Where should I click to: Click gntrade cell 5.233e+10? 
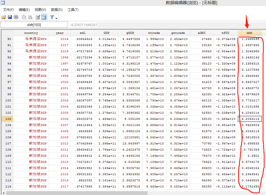[x=179, y=119]
